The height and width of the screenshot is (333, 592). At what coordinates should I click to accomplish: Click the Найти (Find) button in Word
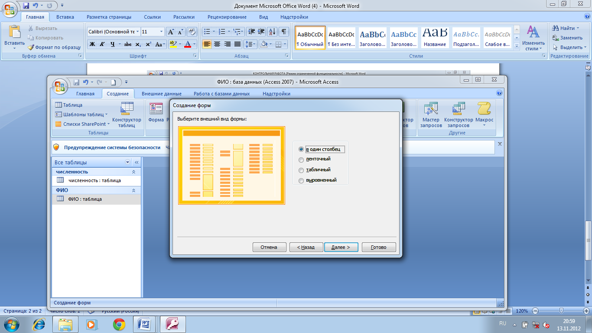point(566,28)
